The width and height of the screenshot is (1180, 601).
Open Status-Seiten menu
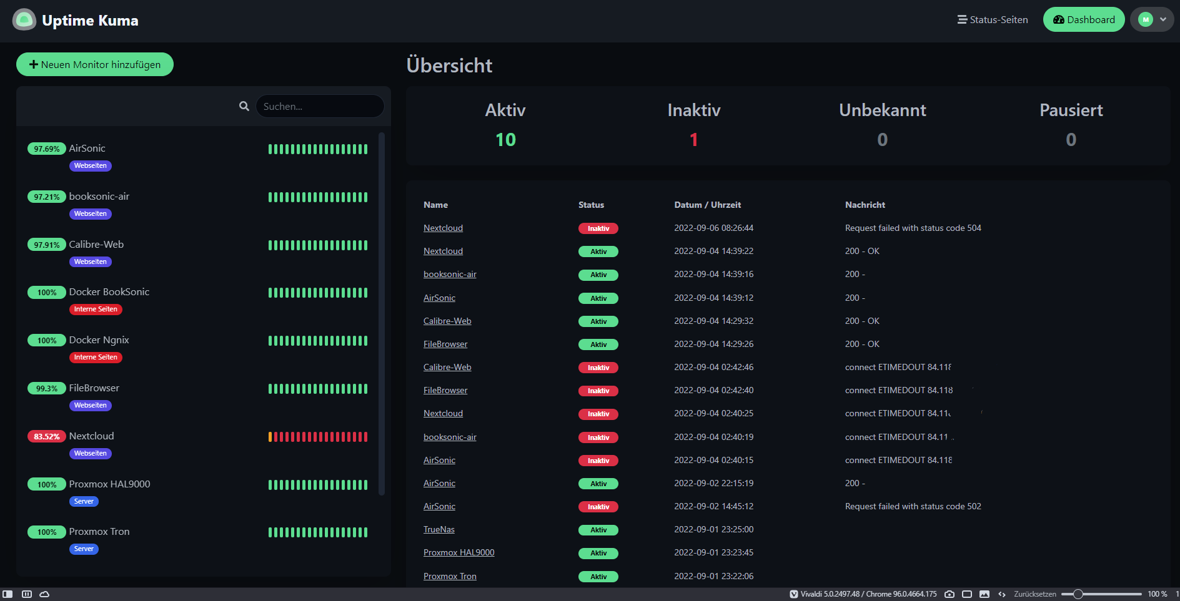click(x=993, y=20)
